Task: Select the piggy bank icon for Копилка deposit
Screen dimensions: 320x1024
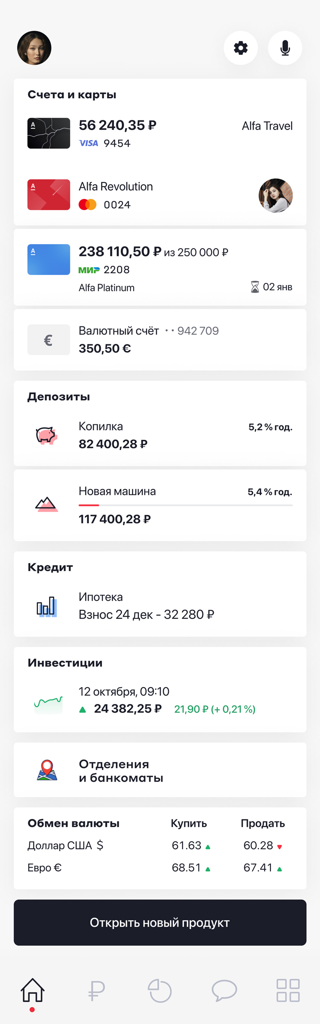Action: 48,434
